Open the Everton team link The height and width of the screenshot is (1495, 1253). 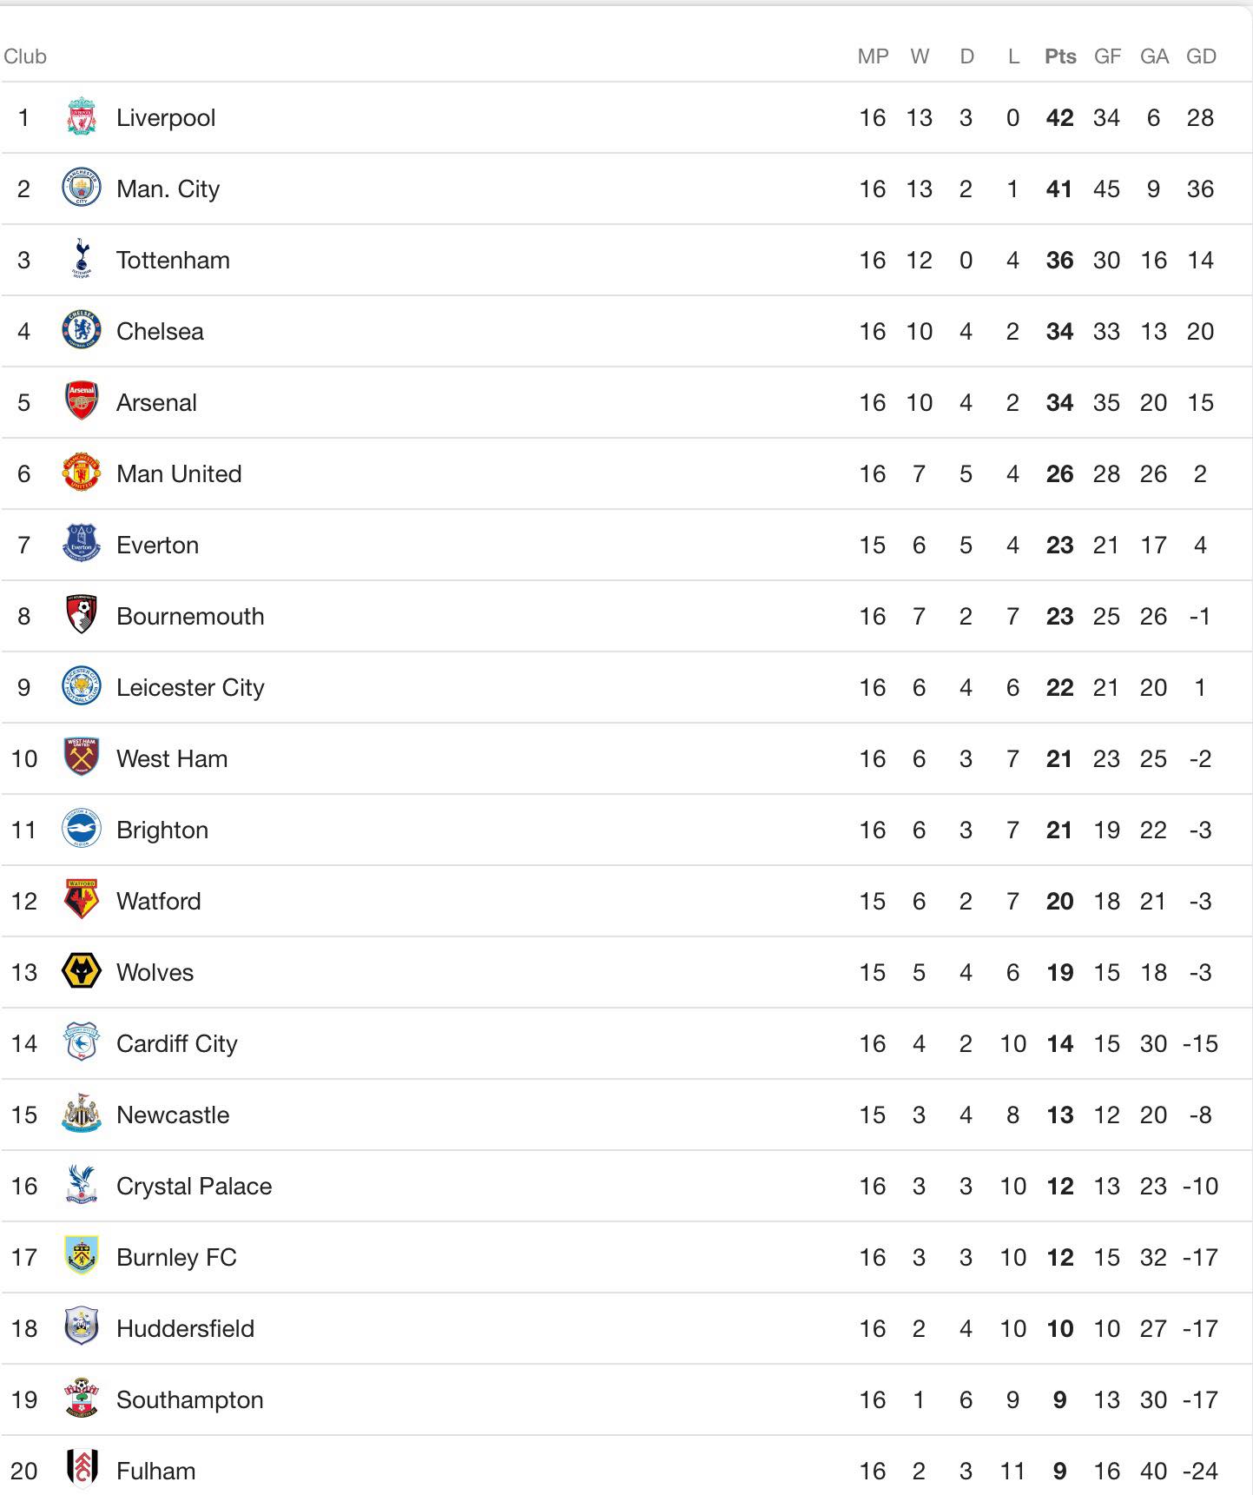tap(157, 545)
